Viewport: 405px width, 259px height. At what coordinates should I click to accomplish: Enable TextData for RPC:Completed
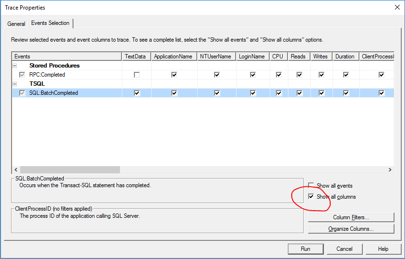[x=137, y=75]
